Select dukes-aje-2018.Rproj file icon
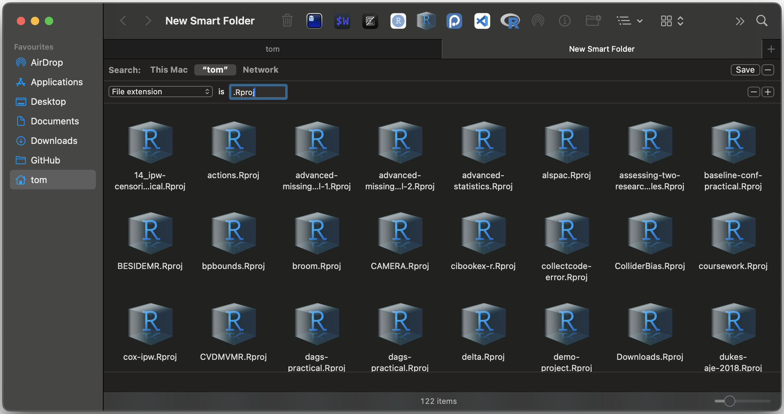 coord(733,324)
